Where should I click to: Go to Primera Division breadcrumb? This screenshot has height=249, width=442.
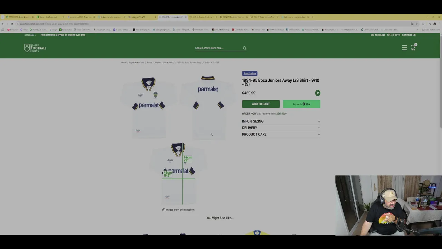(154, 63)
